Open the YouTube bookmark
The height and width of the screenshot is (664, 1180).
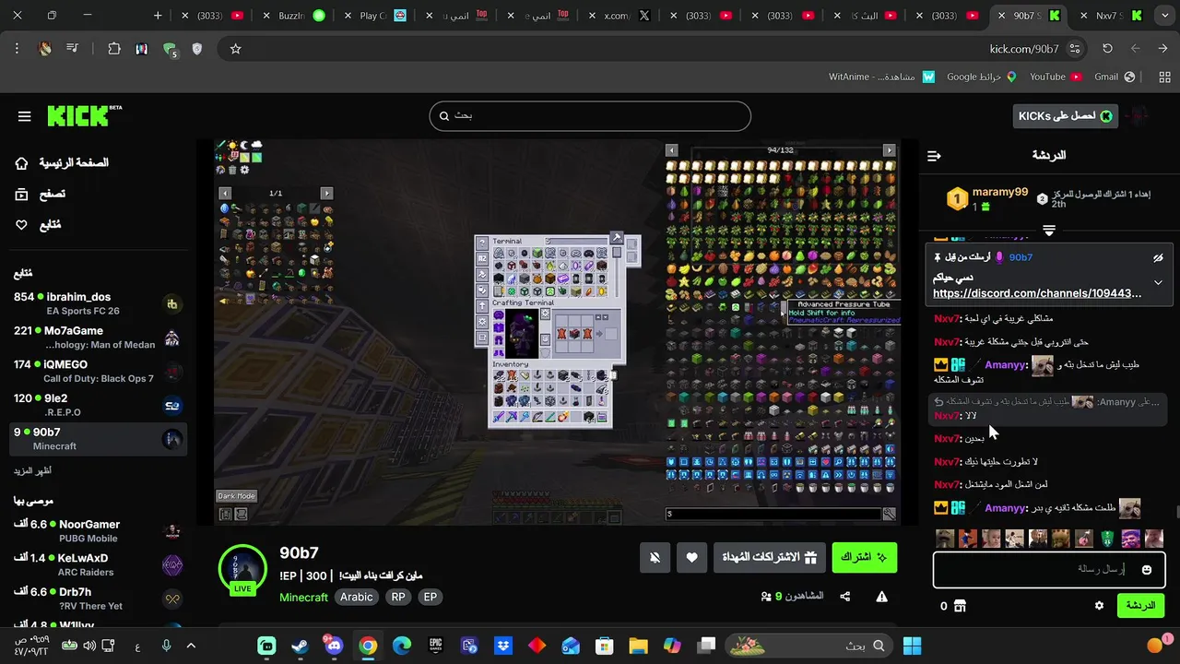pos(1056,77)
